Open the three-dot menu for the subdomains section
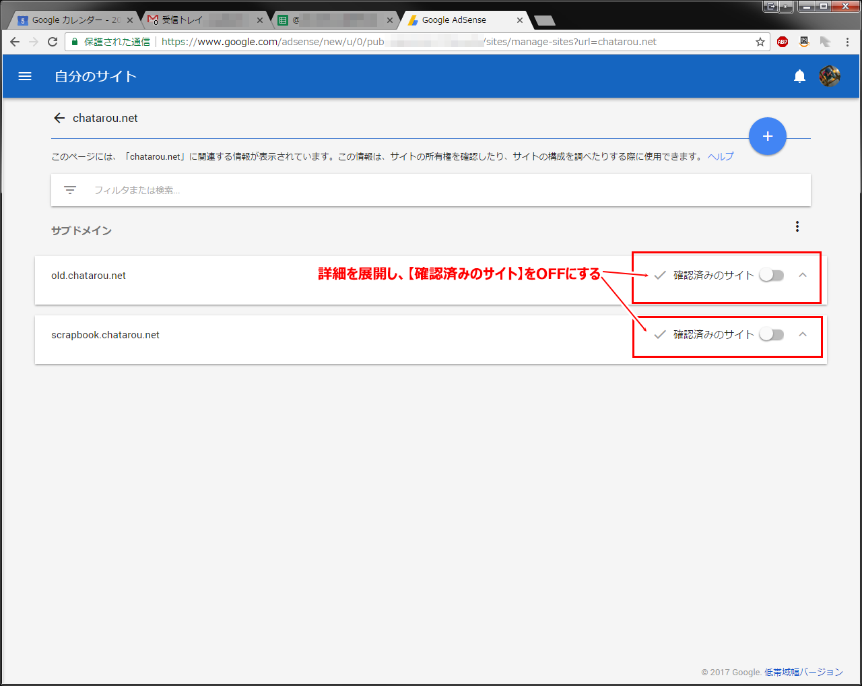The image size is (862, 686). pyautogui.click(x=797, y=226)
